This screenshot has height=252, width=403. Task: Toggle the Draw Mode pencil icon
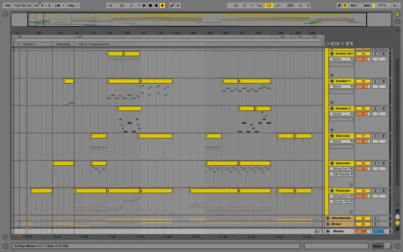coord(340,5)
